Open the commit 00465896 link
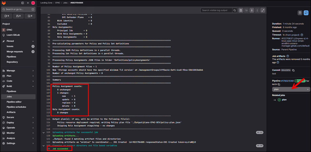The width and height of the screenshot is (311, 152). click(x=286, y=70)
